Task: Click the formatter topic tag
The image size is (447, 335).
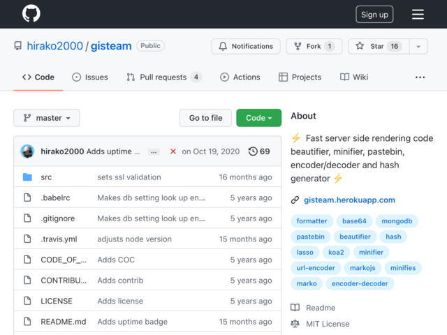Action: point(312,221)
